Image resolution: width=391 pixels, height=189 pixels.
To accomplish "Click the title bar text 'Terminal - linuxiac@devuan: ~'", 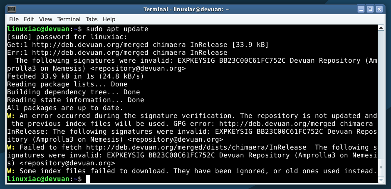I will coord(186,10).
